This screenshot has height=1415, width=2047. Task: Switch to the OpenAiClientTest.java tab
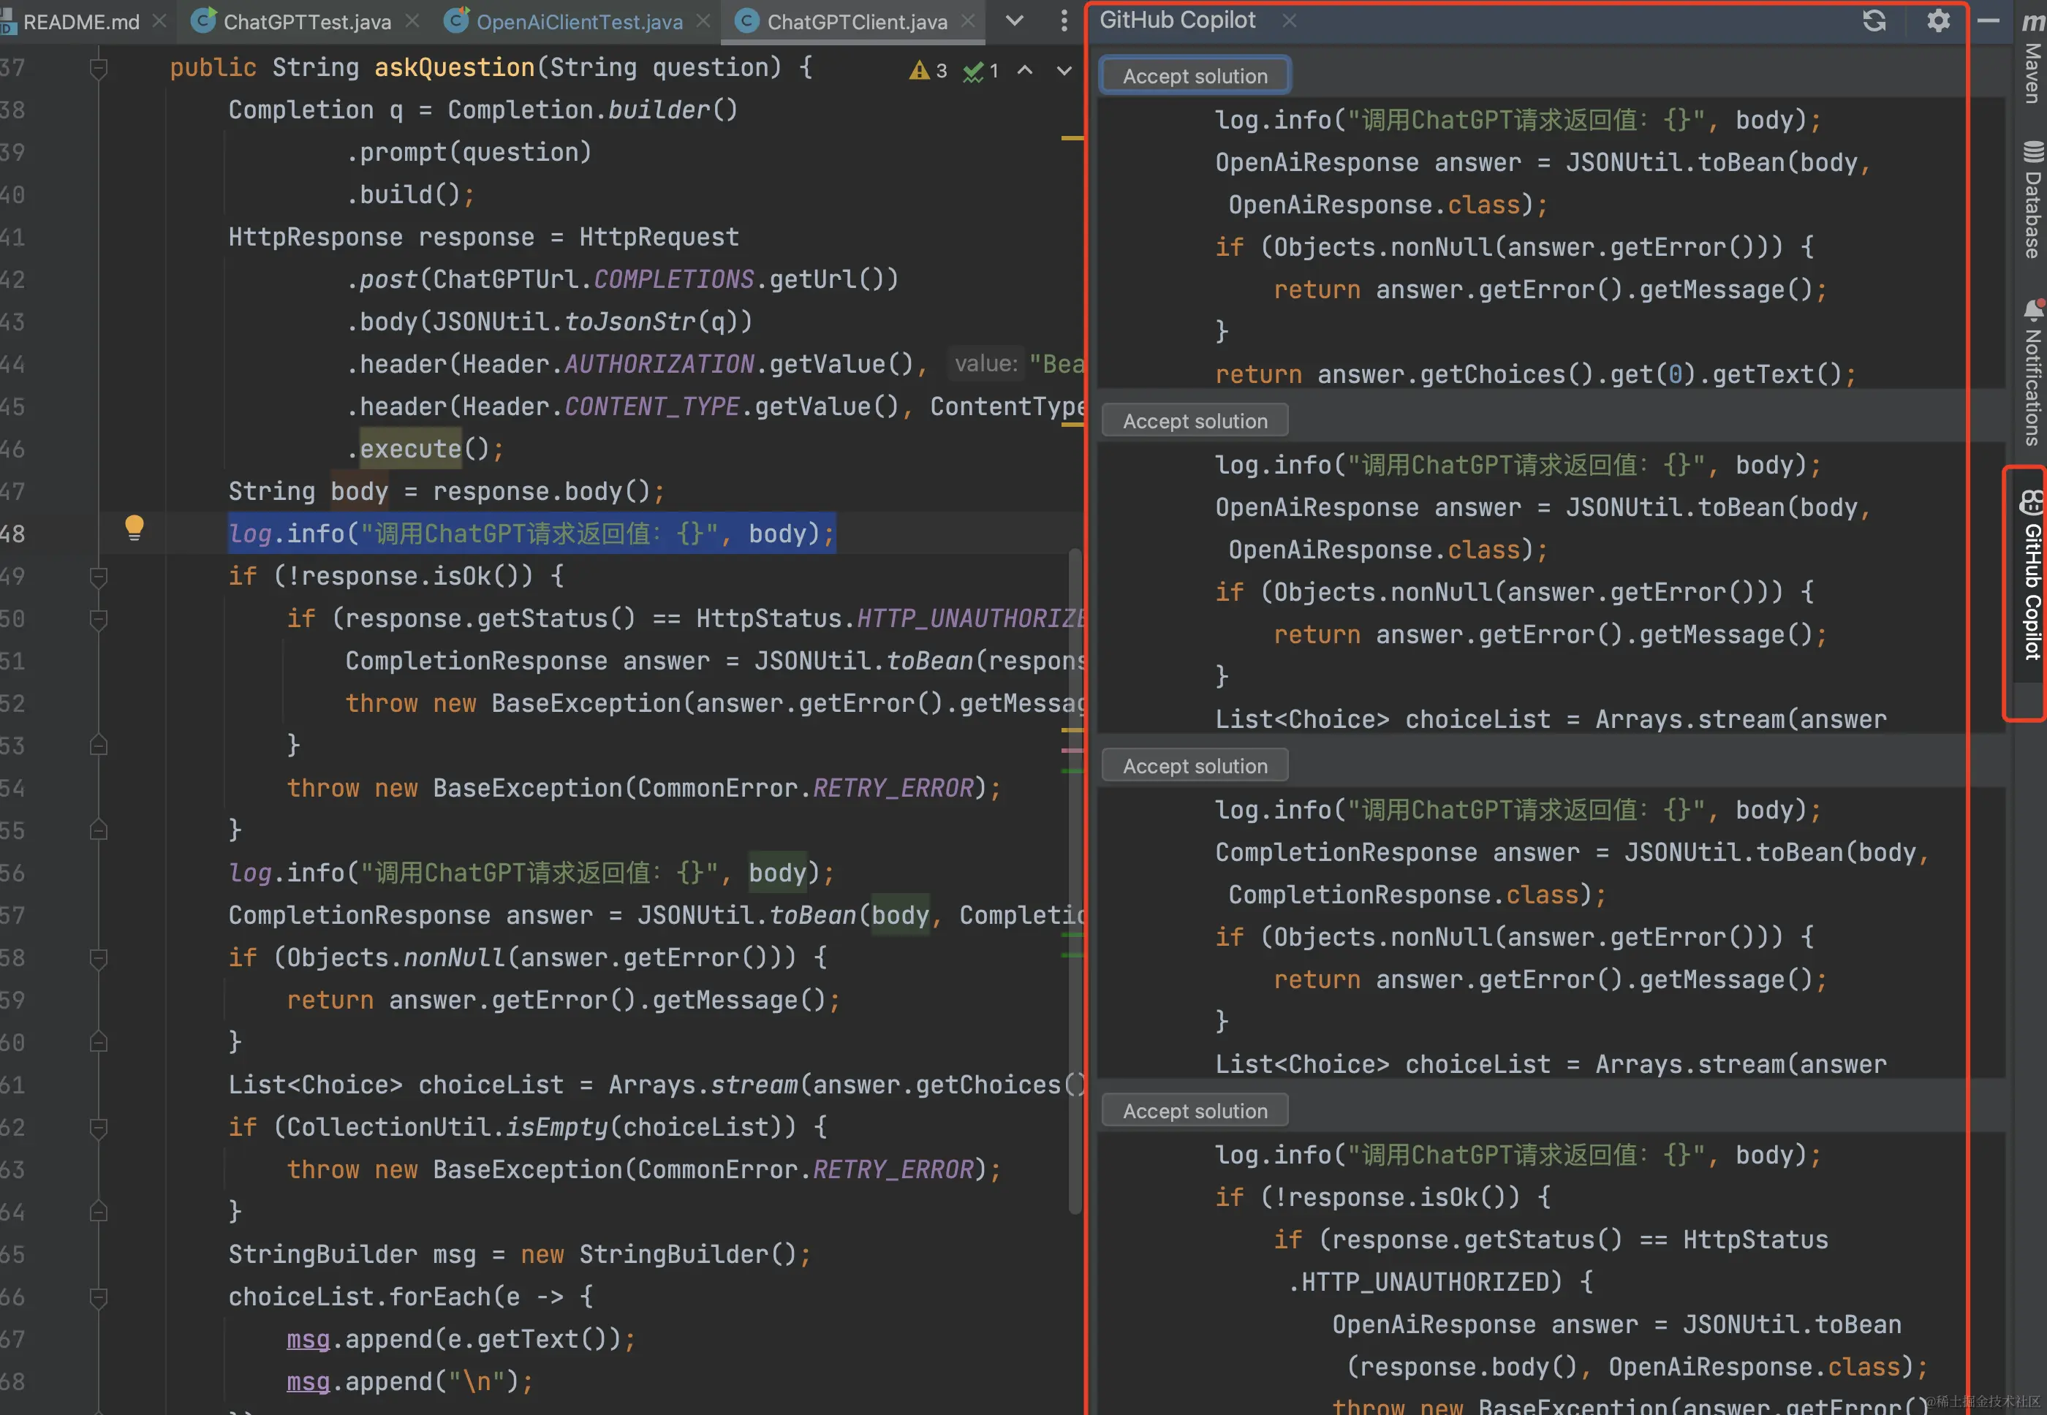(x=578, y=21)
